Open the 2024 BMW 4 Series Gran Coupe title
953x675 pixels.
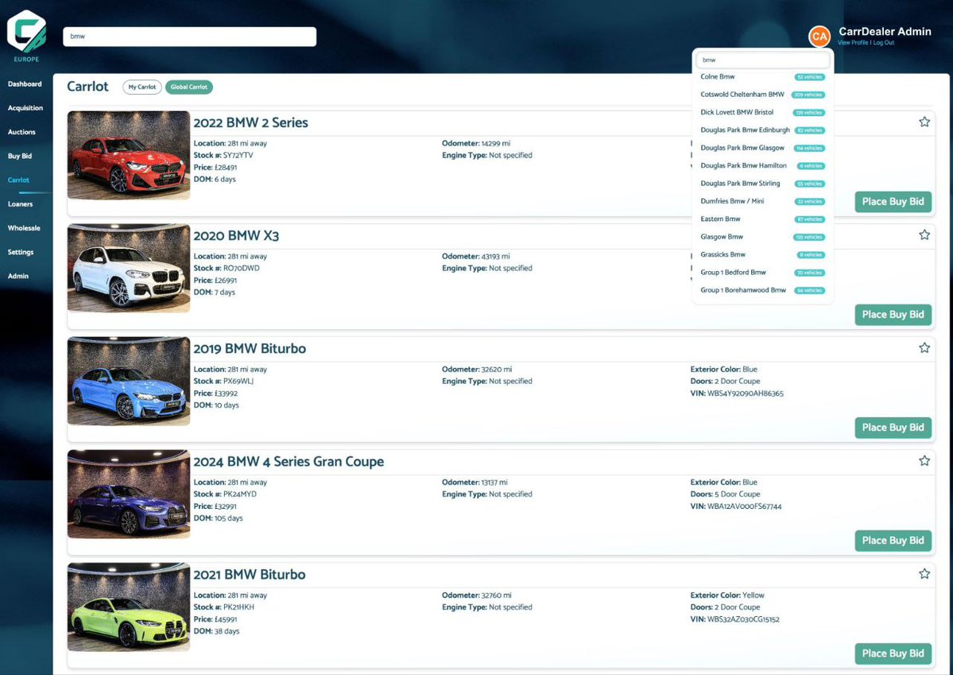click(x=289, y=462)
